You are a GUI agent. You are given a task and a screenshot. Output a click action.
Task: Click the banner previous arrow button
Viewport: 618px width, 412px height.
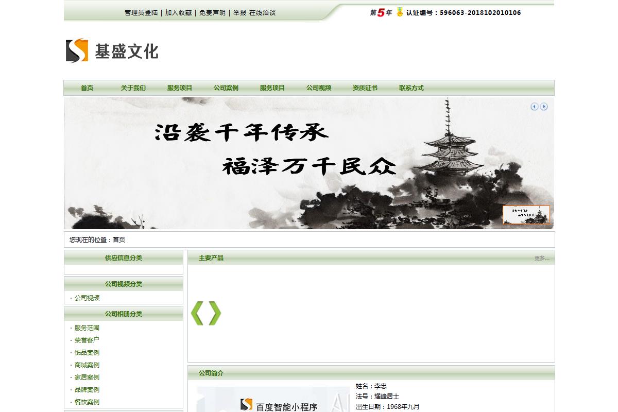pos(534,107)
